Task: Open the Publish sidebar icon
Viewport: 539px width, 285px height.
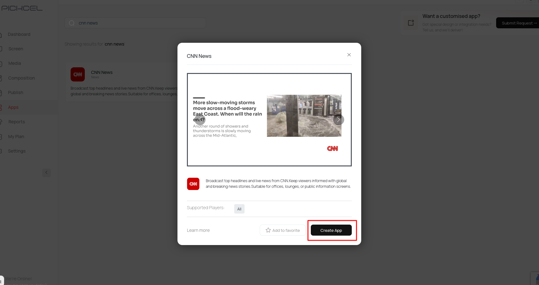Action: click(x=1, y=92)
